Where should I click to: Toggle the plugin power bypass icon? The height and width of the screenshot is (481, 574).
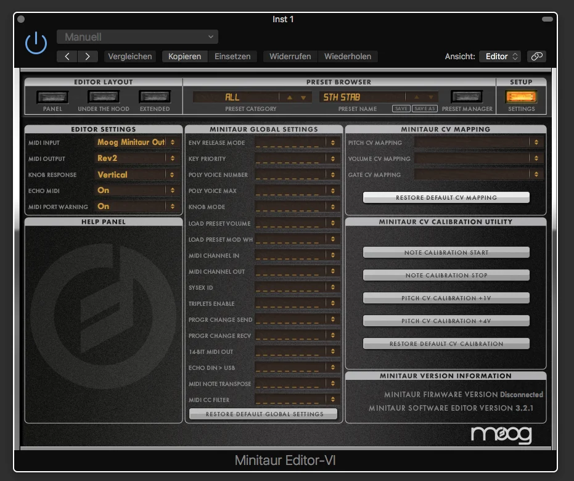pyautogui.click(x=36, y=43)
